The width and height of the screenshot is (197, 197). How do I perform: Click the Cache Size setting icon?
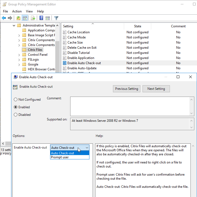(x=64, y=42)
